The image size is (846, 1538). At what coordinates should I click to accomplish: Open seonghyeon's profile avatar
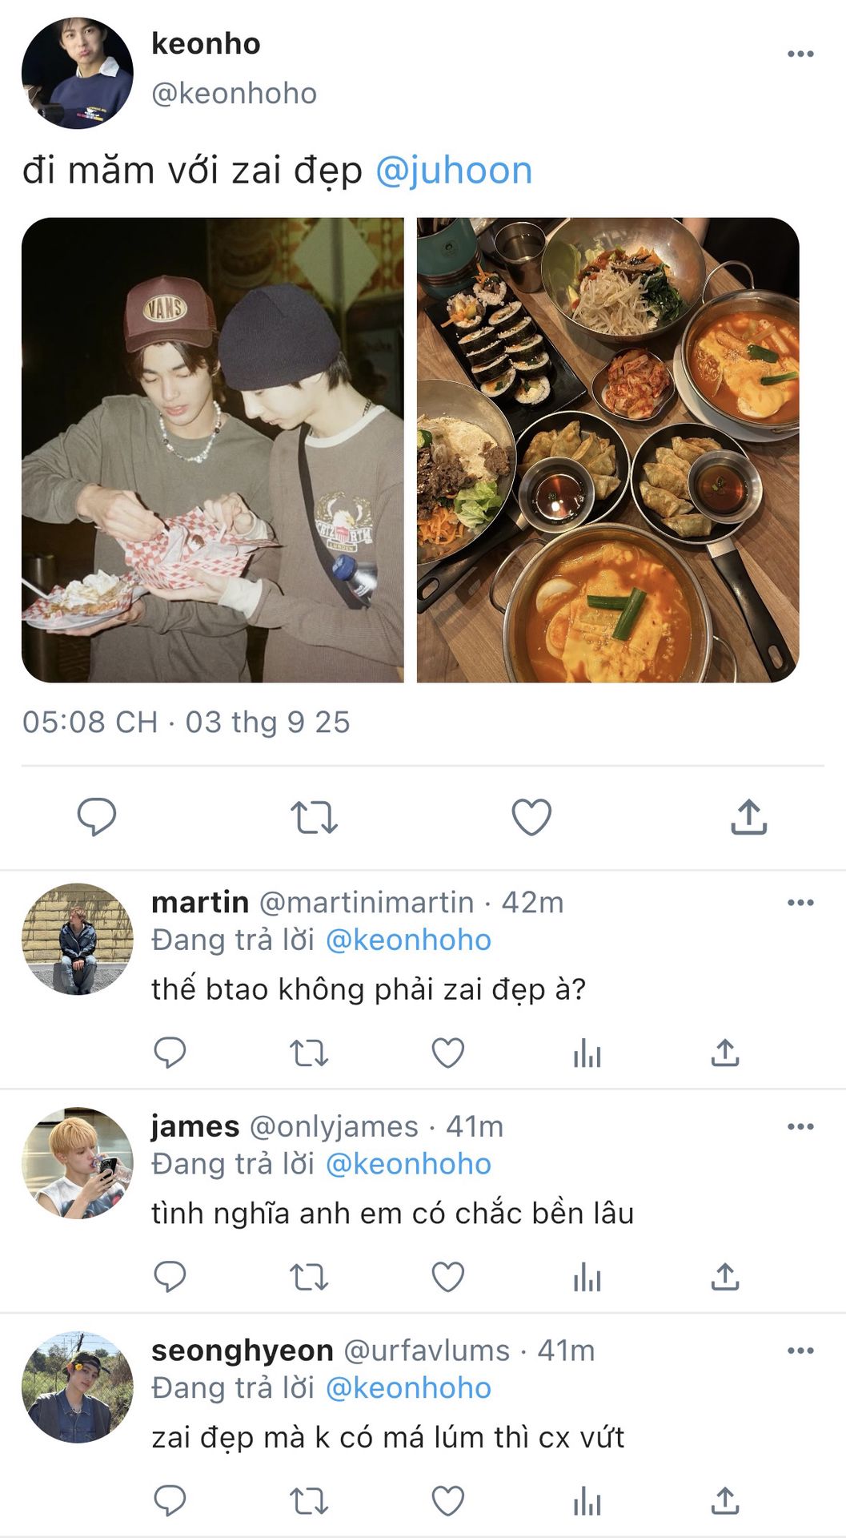point(78,1387)
